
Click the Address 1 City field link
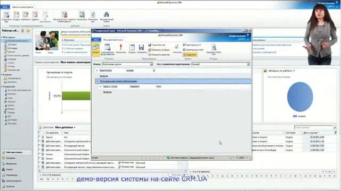point(110,86)
